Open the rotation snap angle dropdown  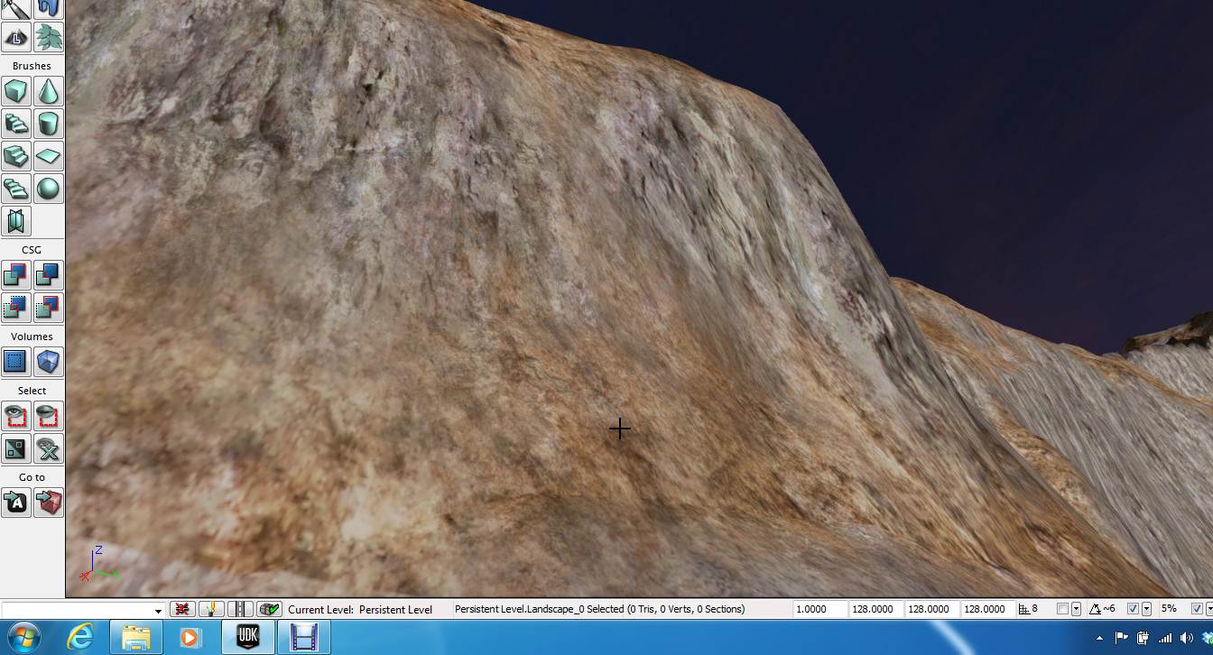(1146, 609)
